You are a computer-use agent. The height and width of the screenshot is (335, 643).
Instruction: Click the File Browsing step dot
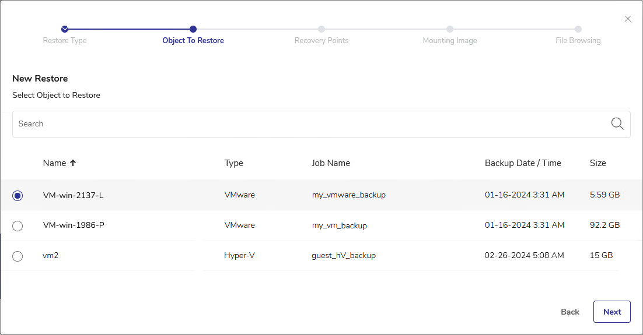578,29
